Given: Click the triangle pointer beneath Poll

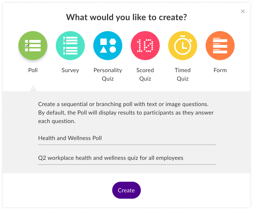Looking at the screenshot, I should point(33,88).
